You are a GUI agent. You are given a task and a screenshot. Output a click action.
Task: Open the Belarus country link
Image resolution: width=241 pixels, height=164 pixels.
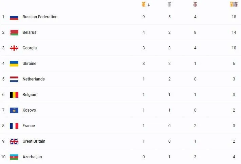29,32
